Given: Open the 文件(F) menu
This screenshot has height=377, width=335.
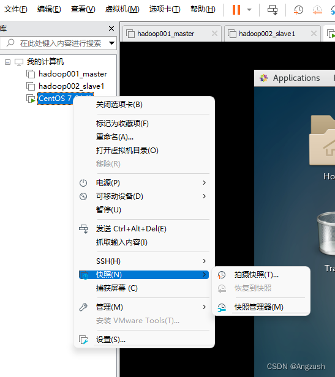Looking at the screenshot, I should [x=16, y=9].
